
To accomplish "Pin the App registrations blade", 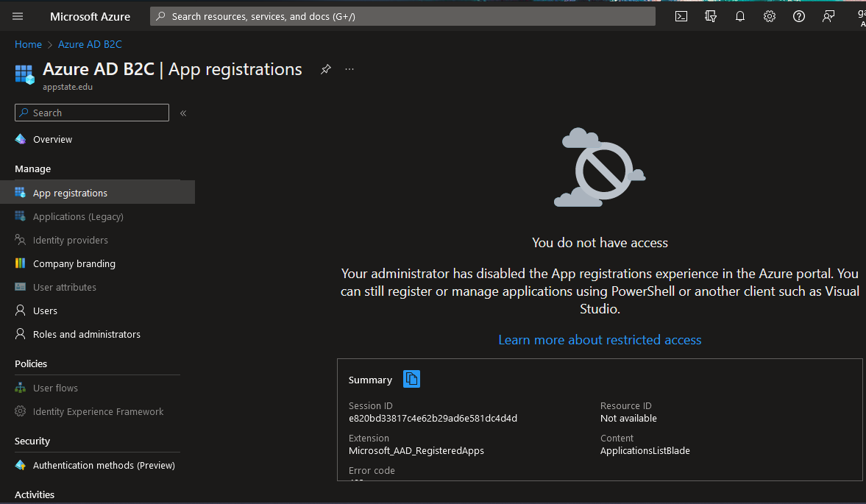I will coord(326,69).
